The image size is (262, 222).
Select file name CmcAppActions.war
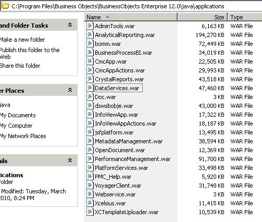click(x=120, y=70)
